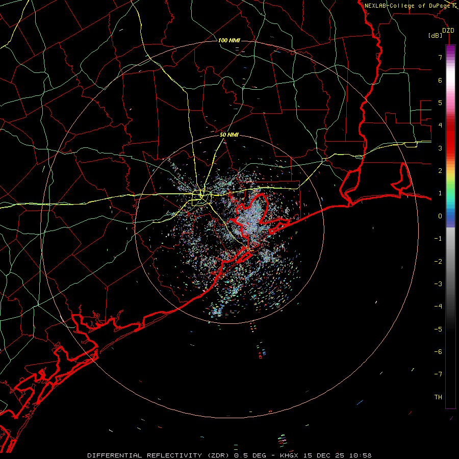Click the red section of the color bar
459x459 pixels.
pos(450,141)
